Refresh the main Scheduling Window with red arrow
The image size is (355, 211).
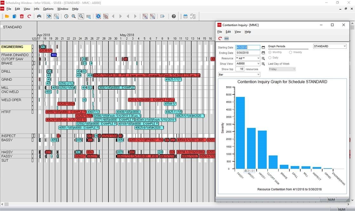point(29,16)
